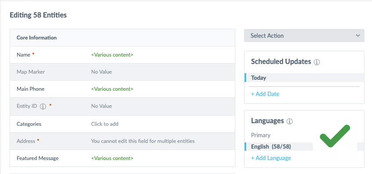Edit the Name field's Various content value

112,55
